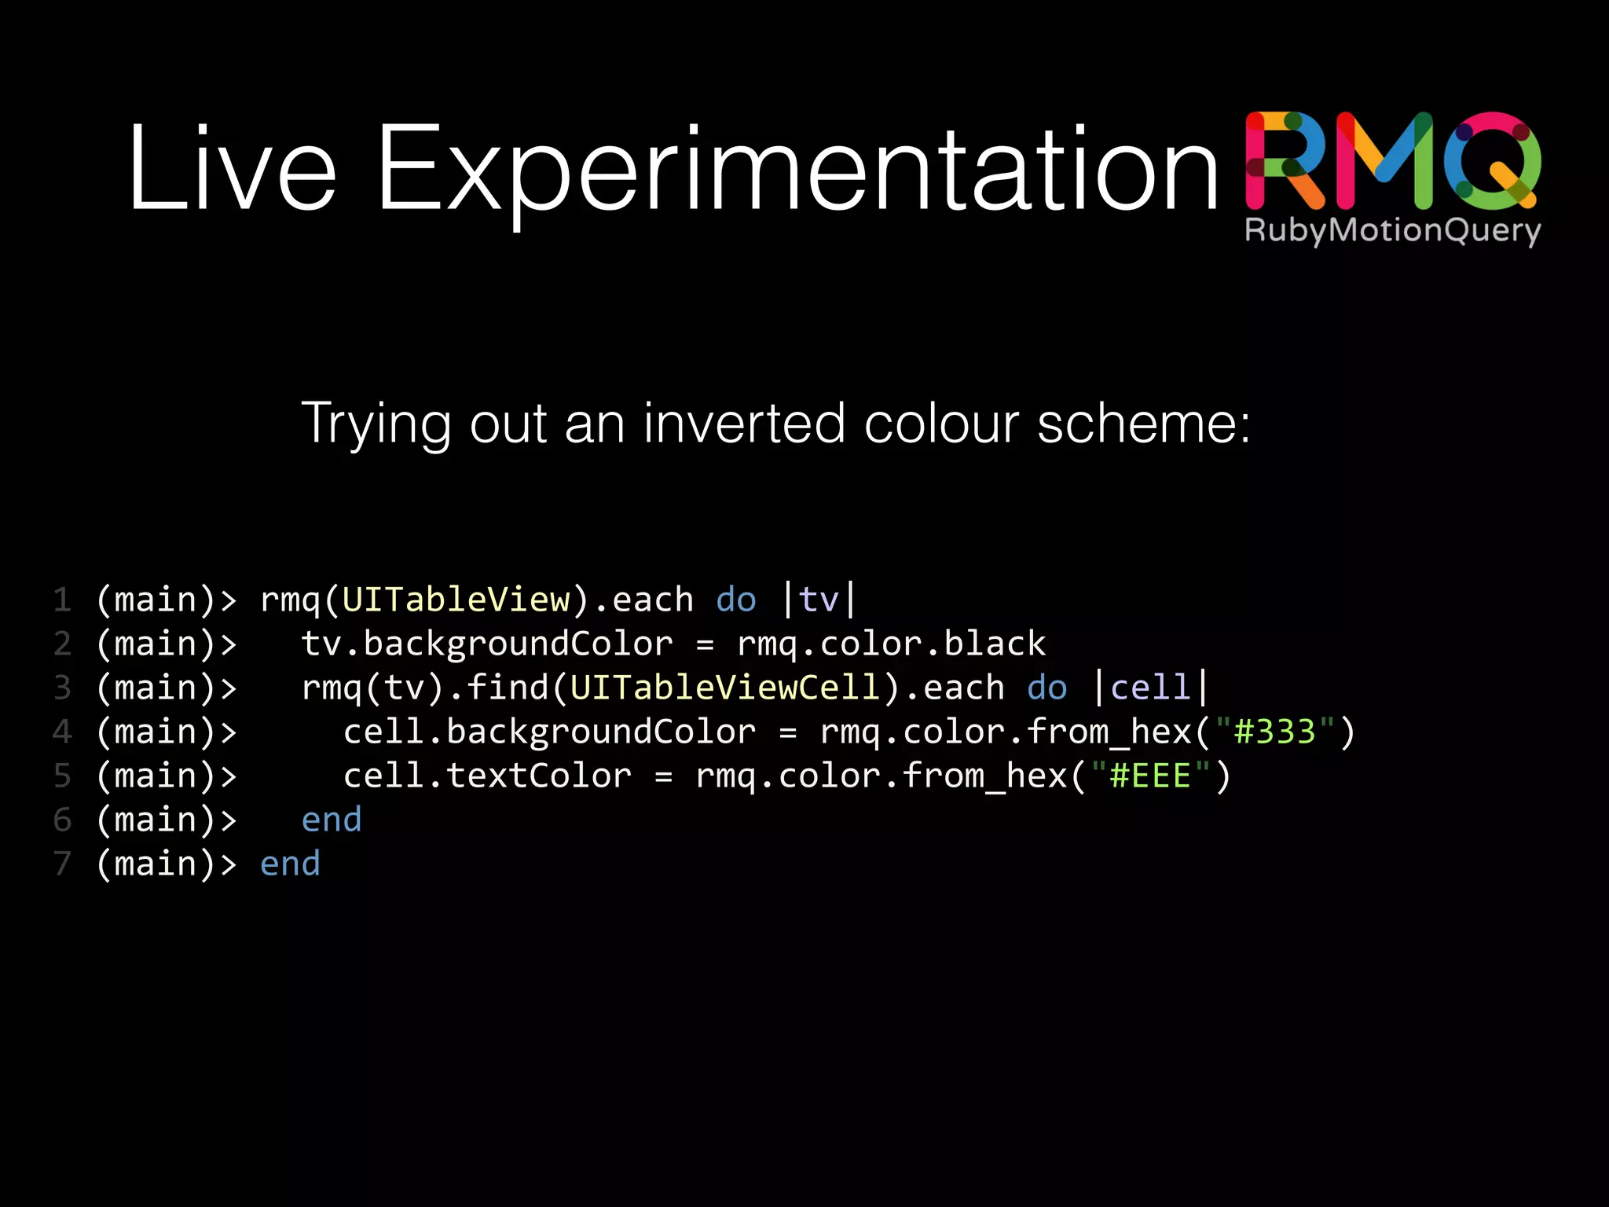Click rmq.color.black on line two
The width and height of the screenshot is (1609, 1207).
[891, 644]
